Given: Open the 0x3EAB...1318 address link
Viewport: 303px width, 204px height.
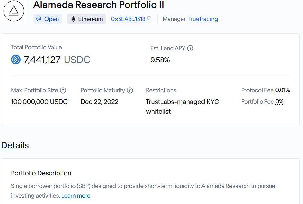Looking at the screenshot, I should coord(128,19).
